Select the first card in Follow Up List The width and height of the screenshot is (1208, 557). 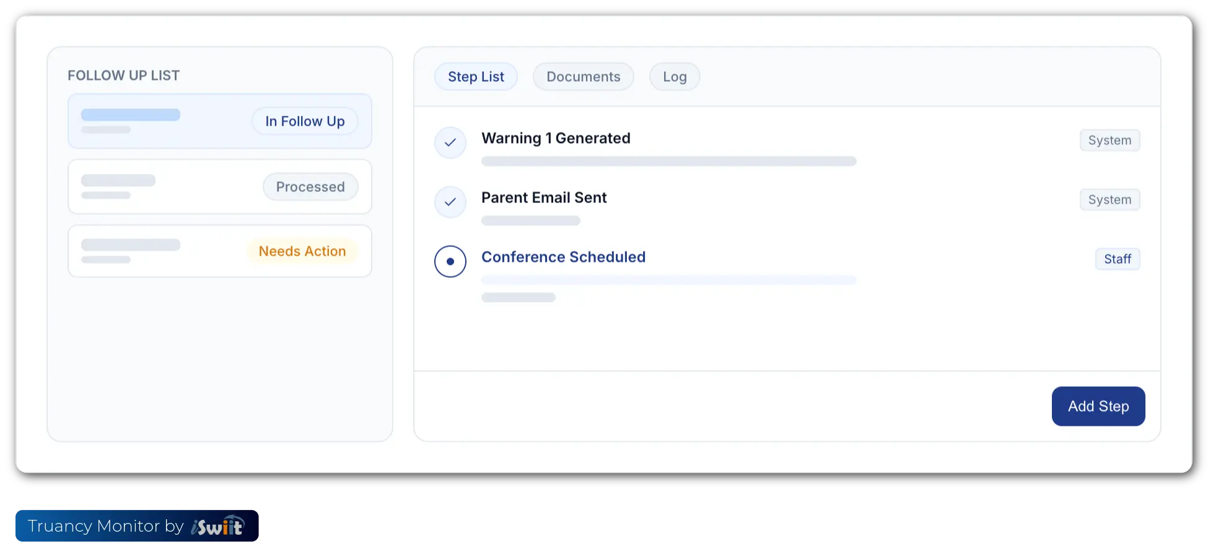click(220, 121)
